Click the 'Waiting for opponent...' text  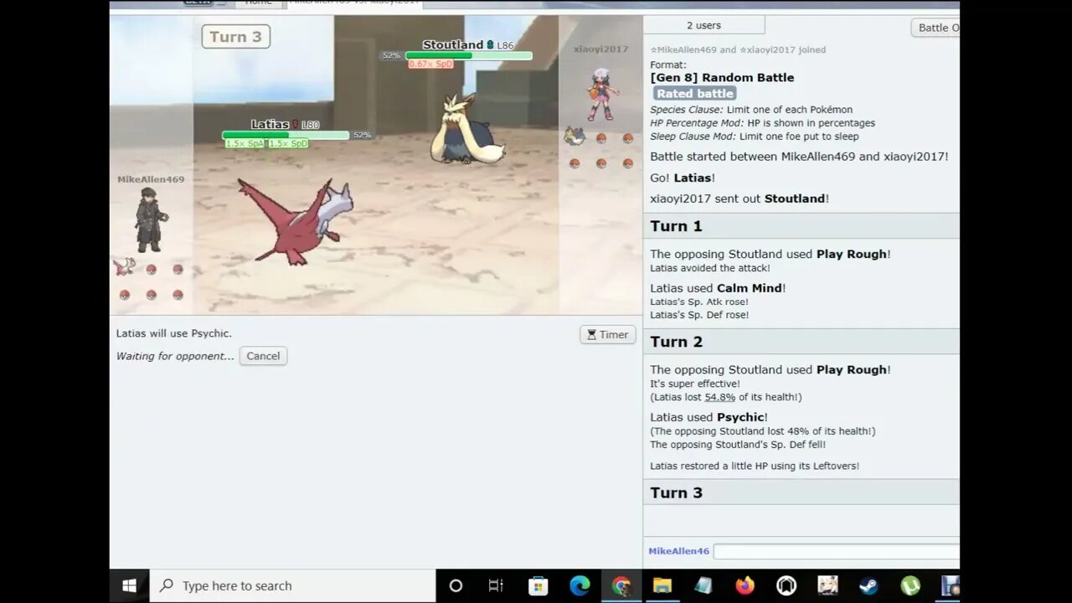175,356
